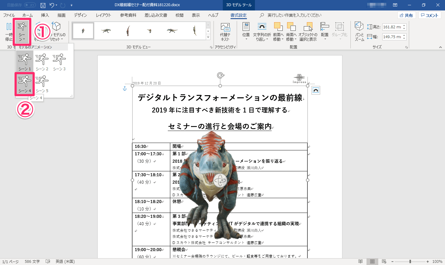Click 前面へ移動 (Bring Forward)
Image resolution: width=445 pixels, height=265 pixels.
coord(278,32)
